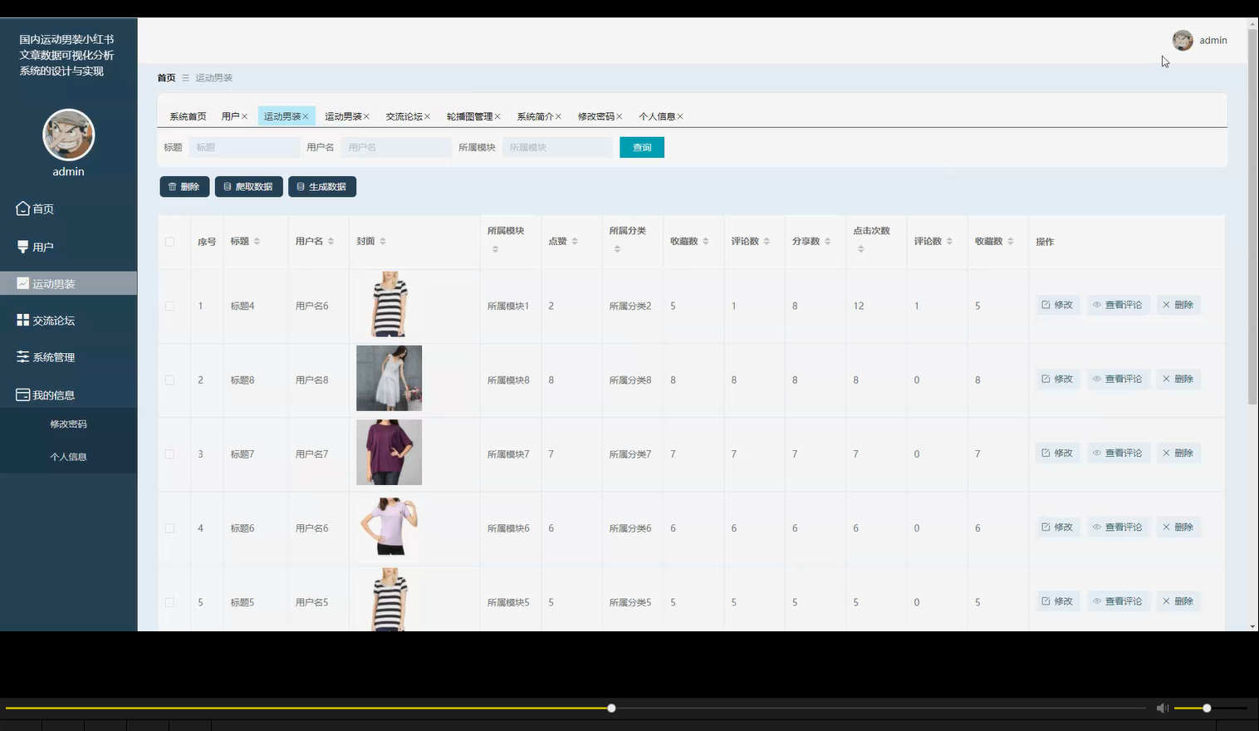
Task: Click 修改 for row 标题5
Action: point(1057,601)
